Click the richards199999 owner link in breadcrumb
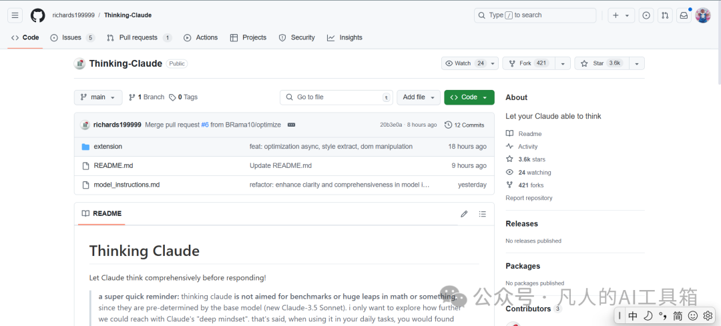 click(73, 15)
